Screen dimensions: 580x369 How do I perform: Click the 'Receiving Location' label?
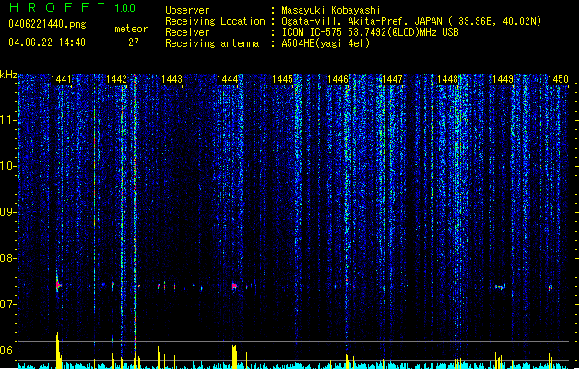pyautogui.click(x=215, y=21)
